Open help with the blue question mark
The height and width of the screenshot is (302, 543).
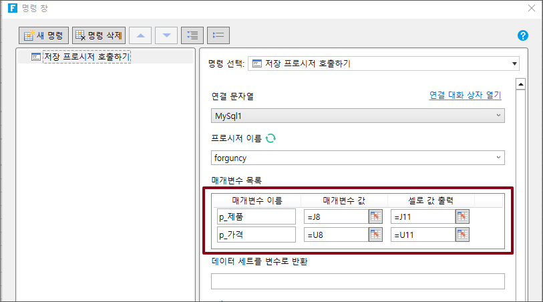click(523, 35)
